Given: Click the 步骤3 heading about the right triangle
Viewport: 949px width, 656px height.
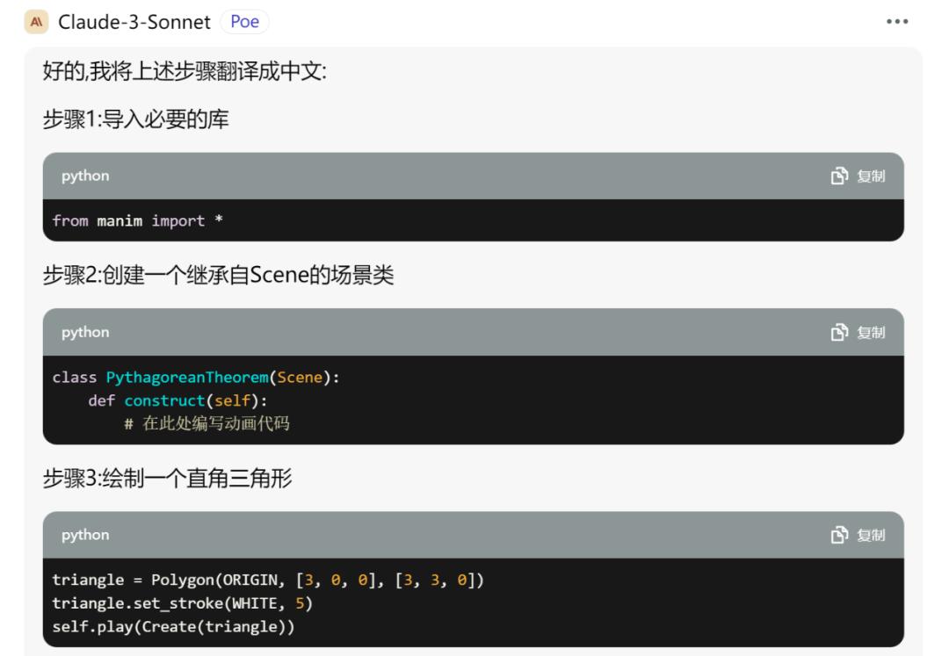Looking at the screenshot, I should tap(167, 479).
